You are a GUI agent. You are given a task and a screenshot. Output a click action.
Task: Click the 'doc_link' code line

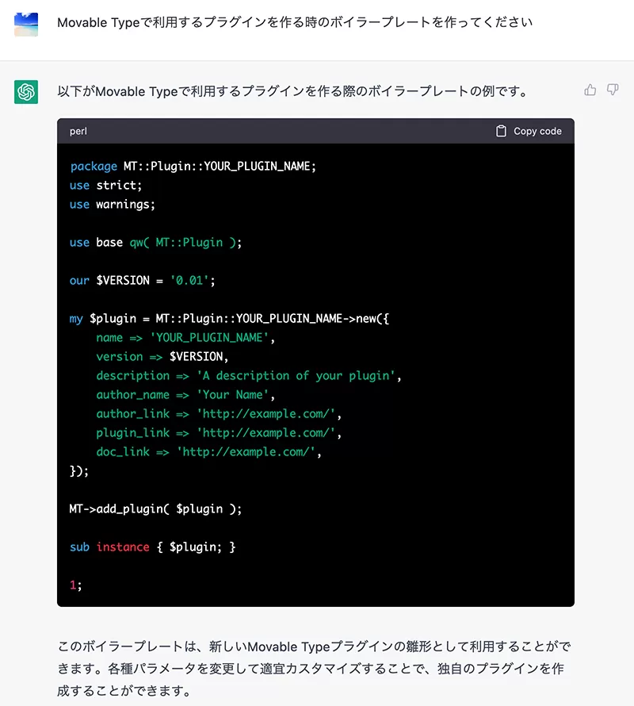pos(208,452)
